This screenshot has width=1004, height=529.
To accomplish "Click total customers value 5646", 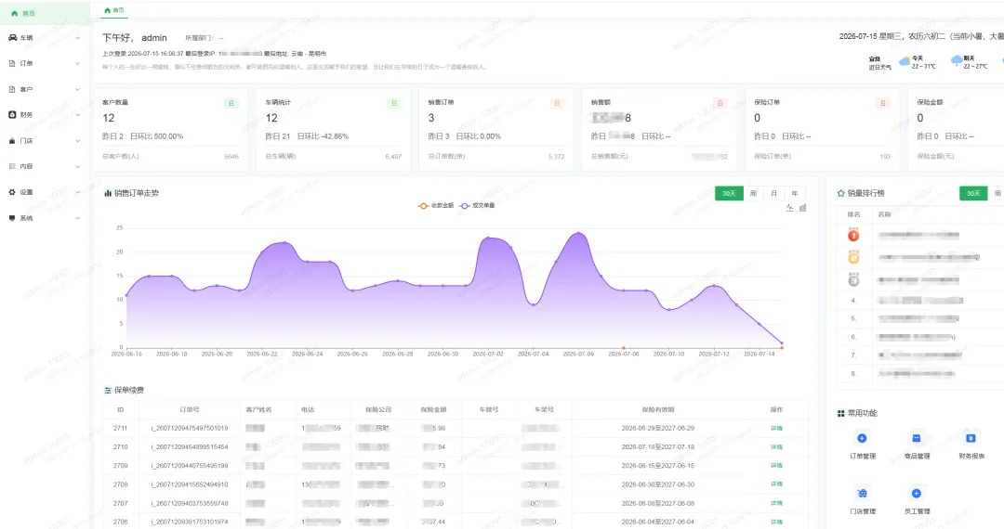I will pyautogui.click(x=231, y=157).
